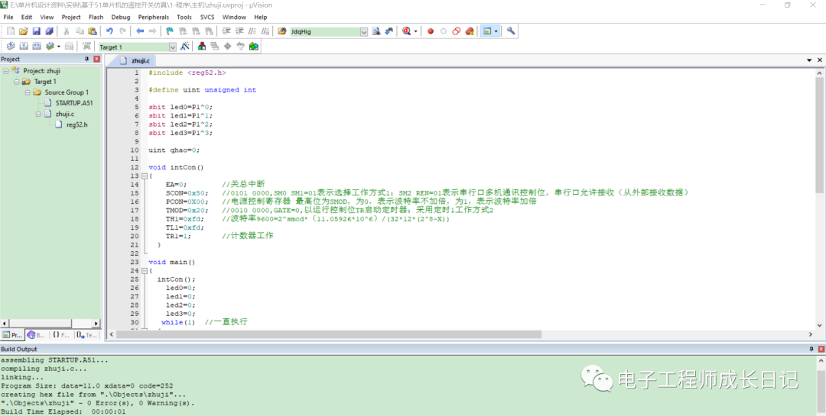The height and width of the screenshot is (416, 826).
Task: Insert a bookmark with the flag icon
Action: 170,31
